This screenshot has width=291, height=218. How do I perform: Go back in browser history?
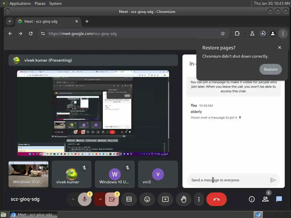point(10,33)
